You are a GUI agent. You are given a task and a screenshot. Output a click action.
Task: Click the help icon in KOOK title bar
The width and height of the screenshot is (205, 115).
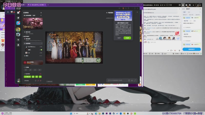click(128, 8)
